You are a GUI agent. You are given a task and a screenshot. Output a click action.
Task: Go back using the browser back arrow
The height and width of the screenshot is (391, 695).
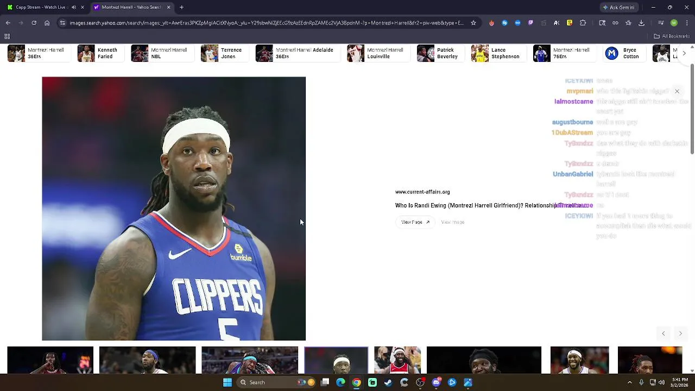(x=8, y=23)
